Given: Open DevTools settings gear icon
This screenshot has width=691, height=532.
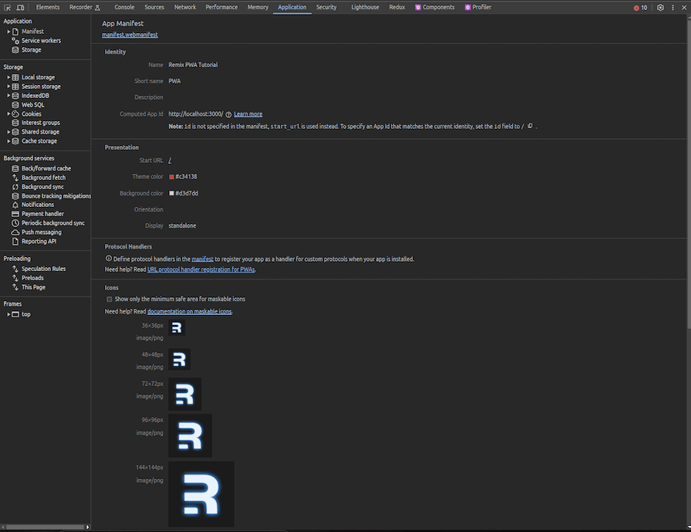Looking at the screenshot, I should 660,7.
